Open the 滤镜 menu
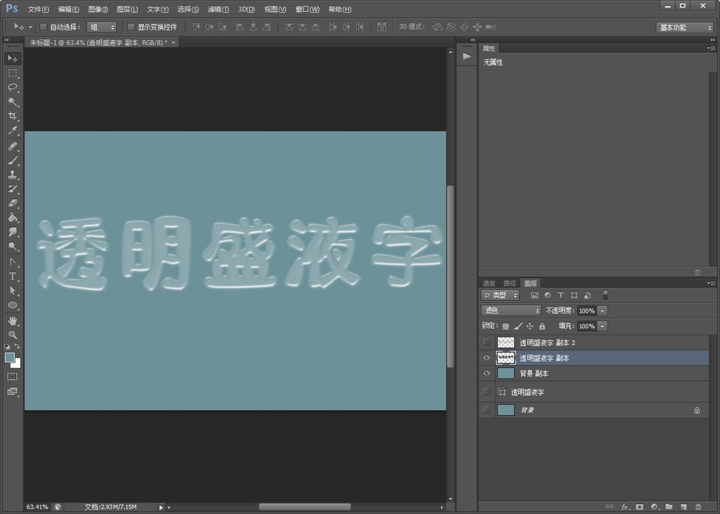 (218, 9)
